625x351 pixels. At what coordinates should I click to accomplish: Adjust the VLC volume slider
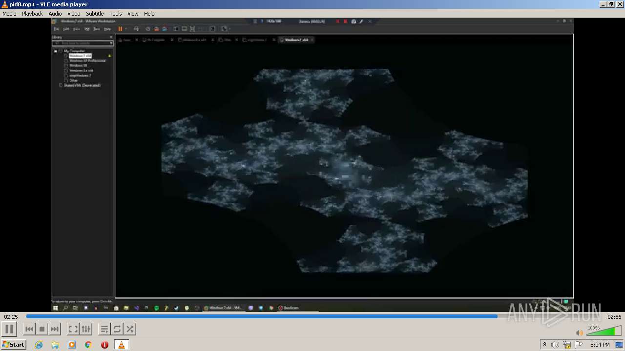(x=604, y=331)
